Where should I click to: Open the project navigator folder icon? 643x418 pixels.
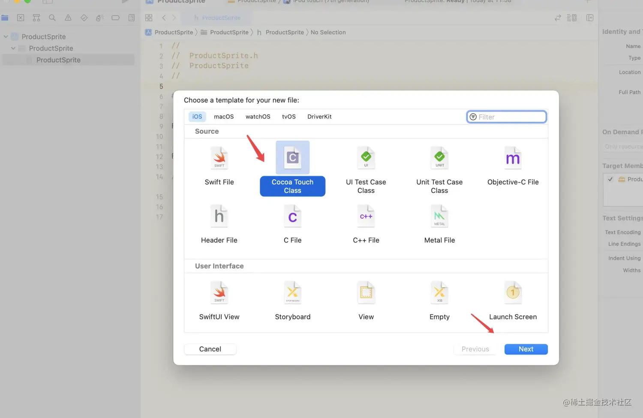[5, 18]
